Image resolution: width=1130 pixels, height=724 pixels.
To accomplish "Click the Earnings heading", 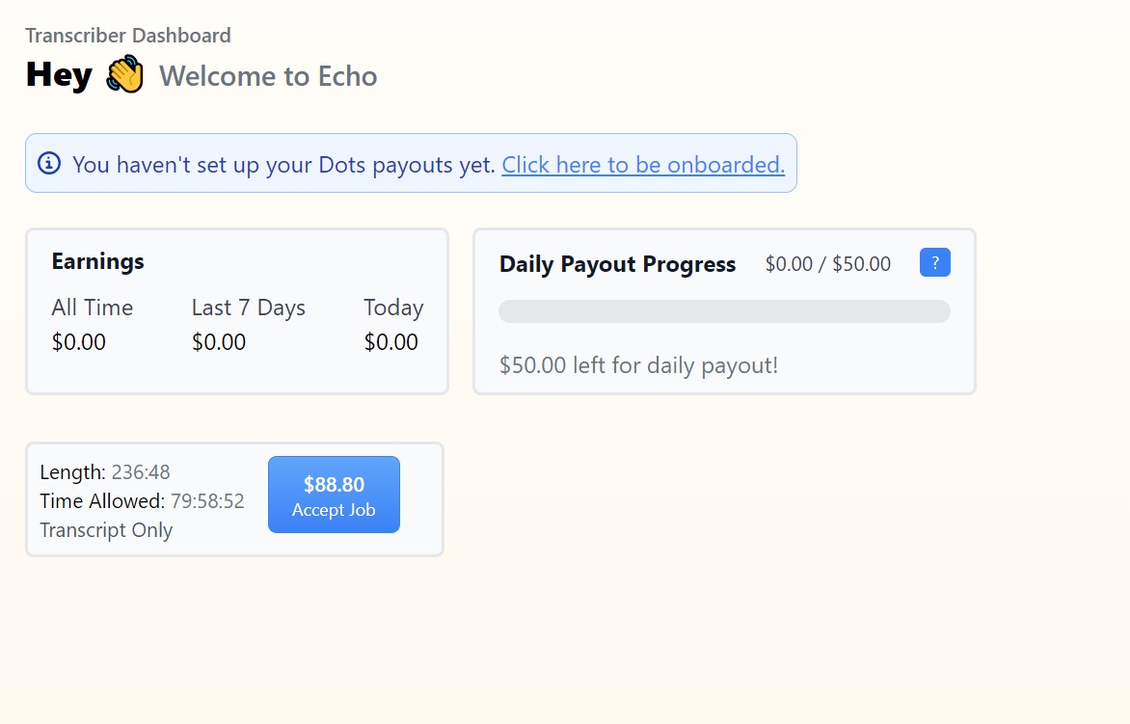I will point(98,261).
